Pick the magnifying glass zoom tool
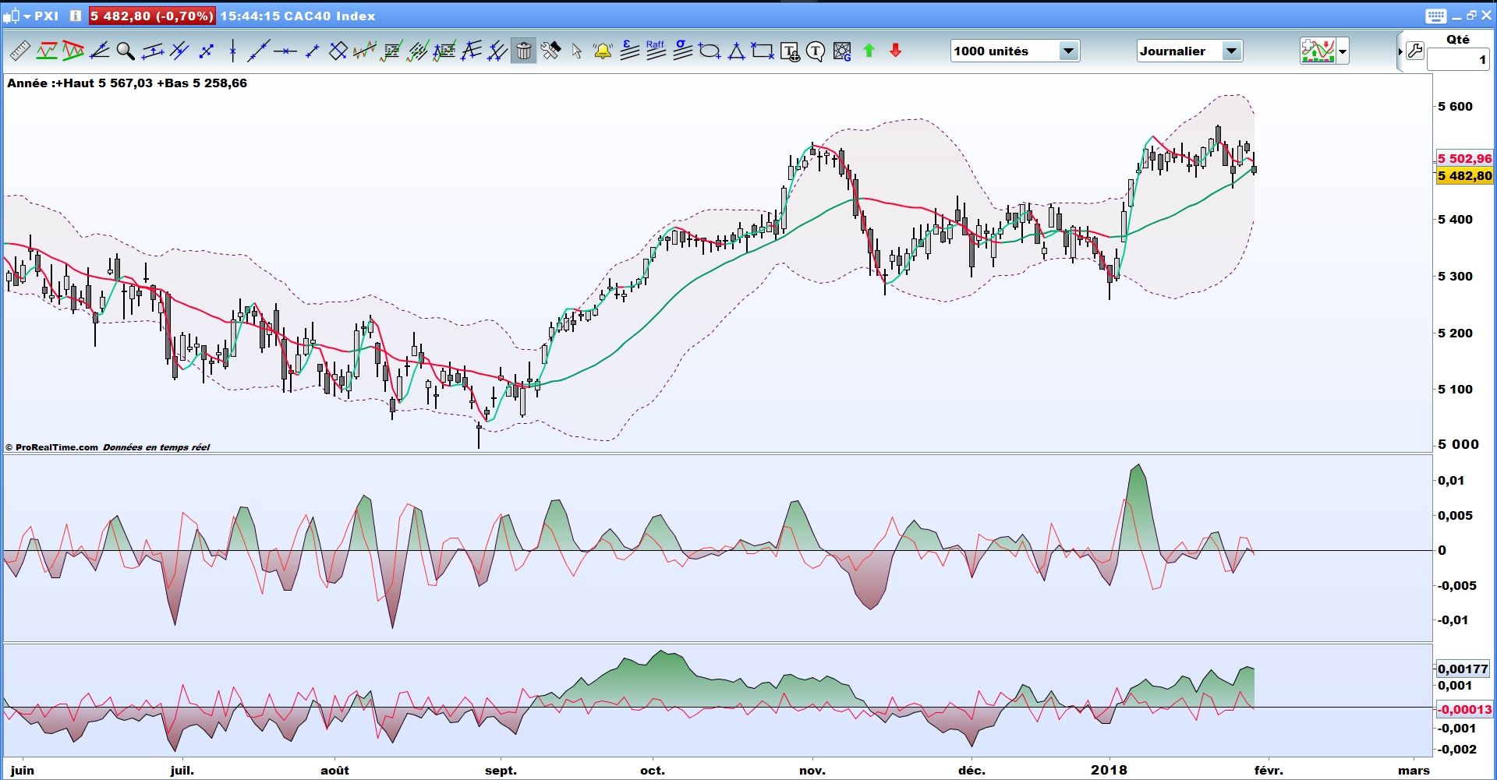The image size is (1497, 780). point(125,51)
